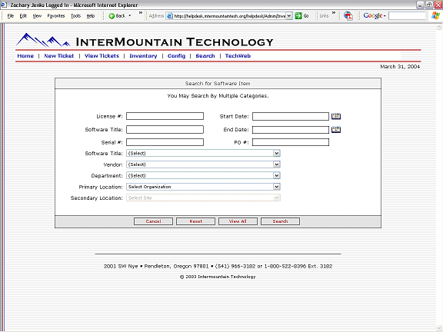Screen dimensions: 443x332
Task: Open the Help menu
Action: (x=91, y=16)
